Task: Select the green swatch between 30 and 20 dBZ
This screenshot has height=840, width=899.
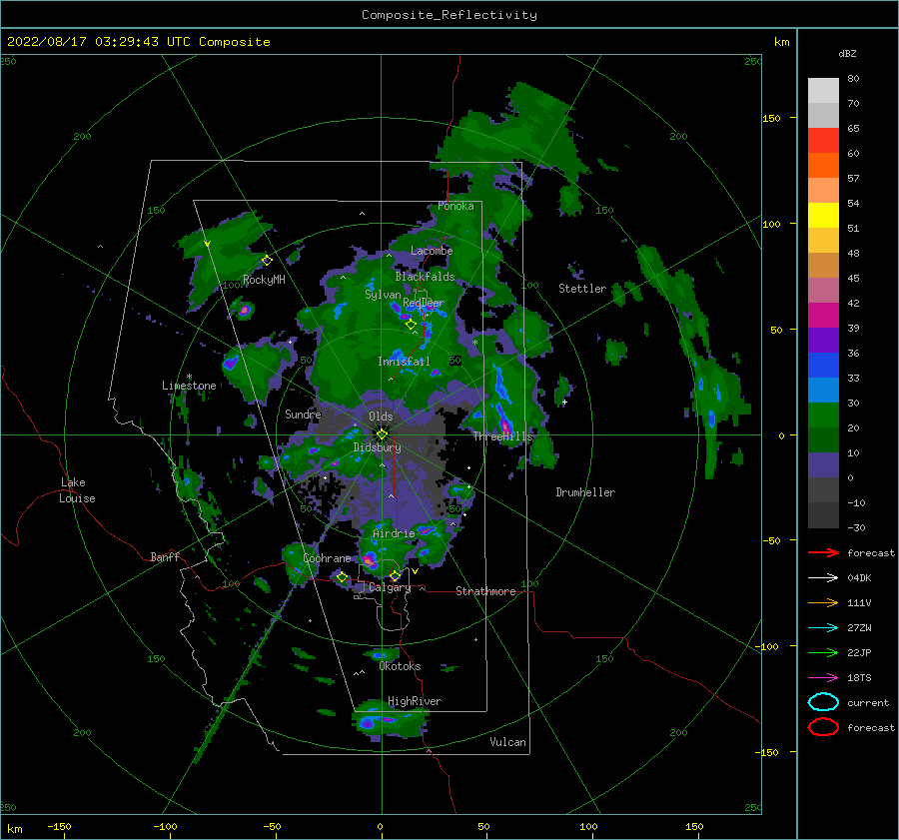Action: click(823, 416)
